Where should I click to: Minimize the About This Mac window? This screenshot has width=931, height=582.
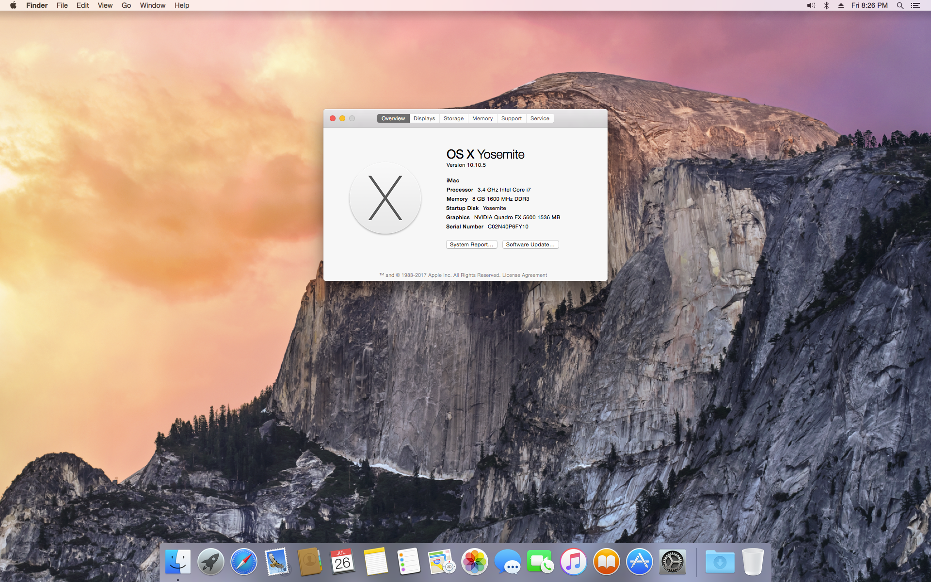(x=342, y=118)
